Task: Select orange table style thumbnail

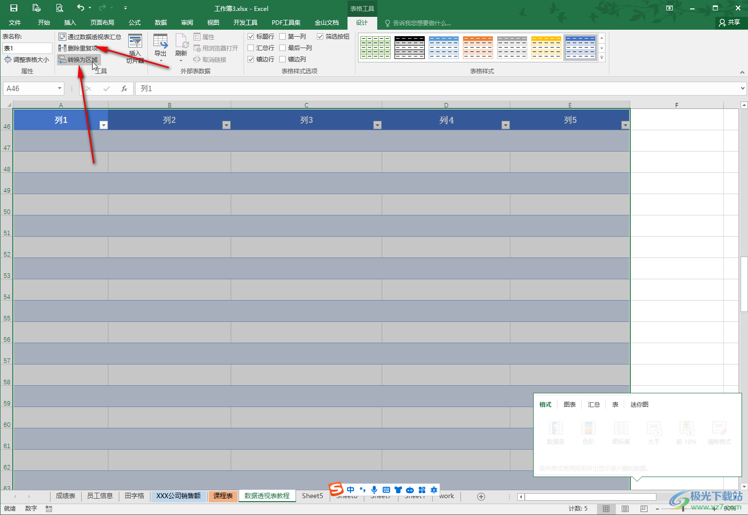Action: [478, 48]
